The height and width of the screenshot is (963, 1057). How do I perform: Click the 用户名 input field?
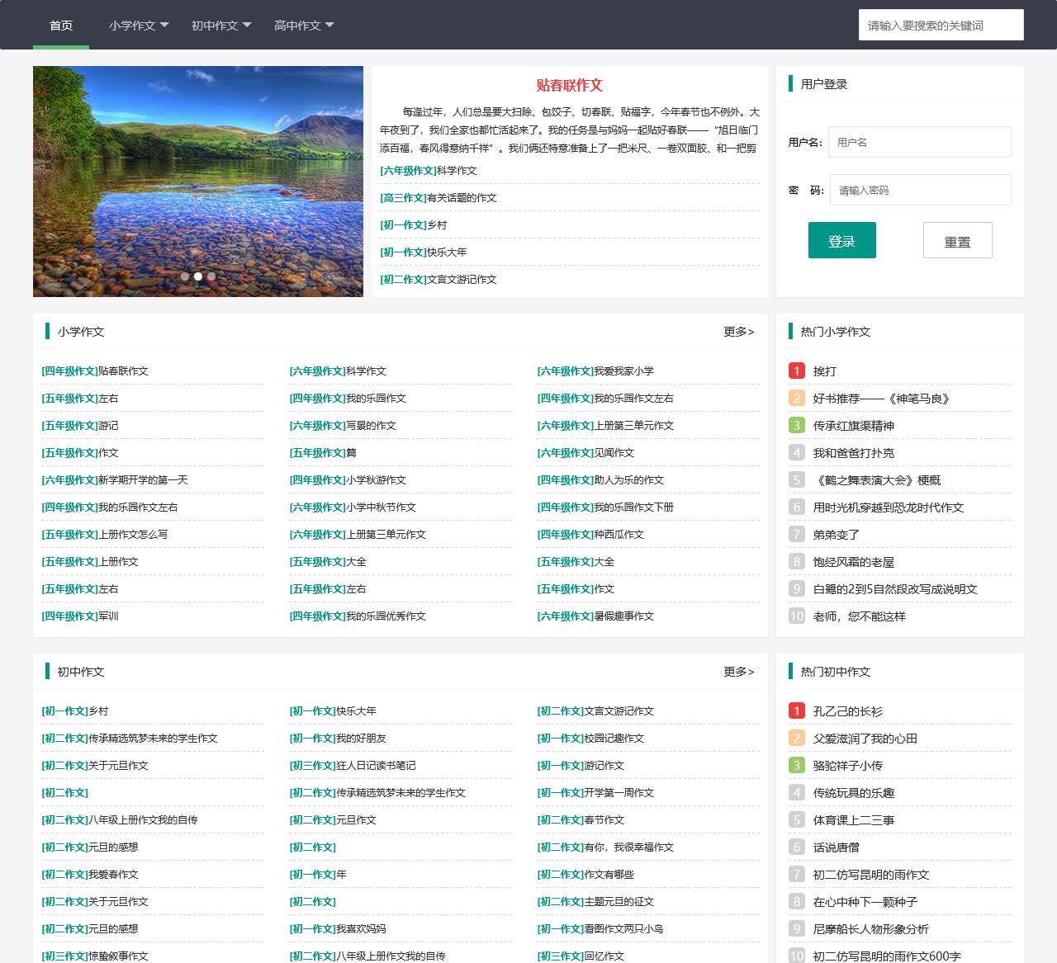click(x=920, y=142)
